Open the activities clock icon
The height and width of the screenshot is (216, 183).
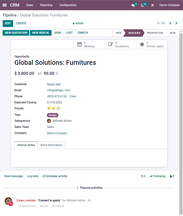[x=142, y=5]
